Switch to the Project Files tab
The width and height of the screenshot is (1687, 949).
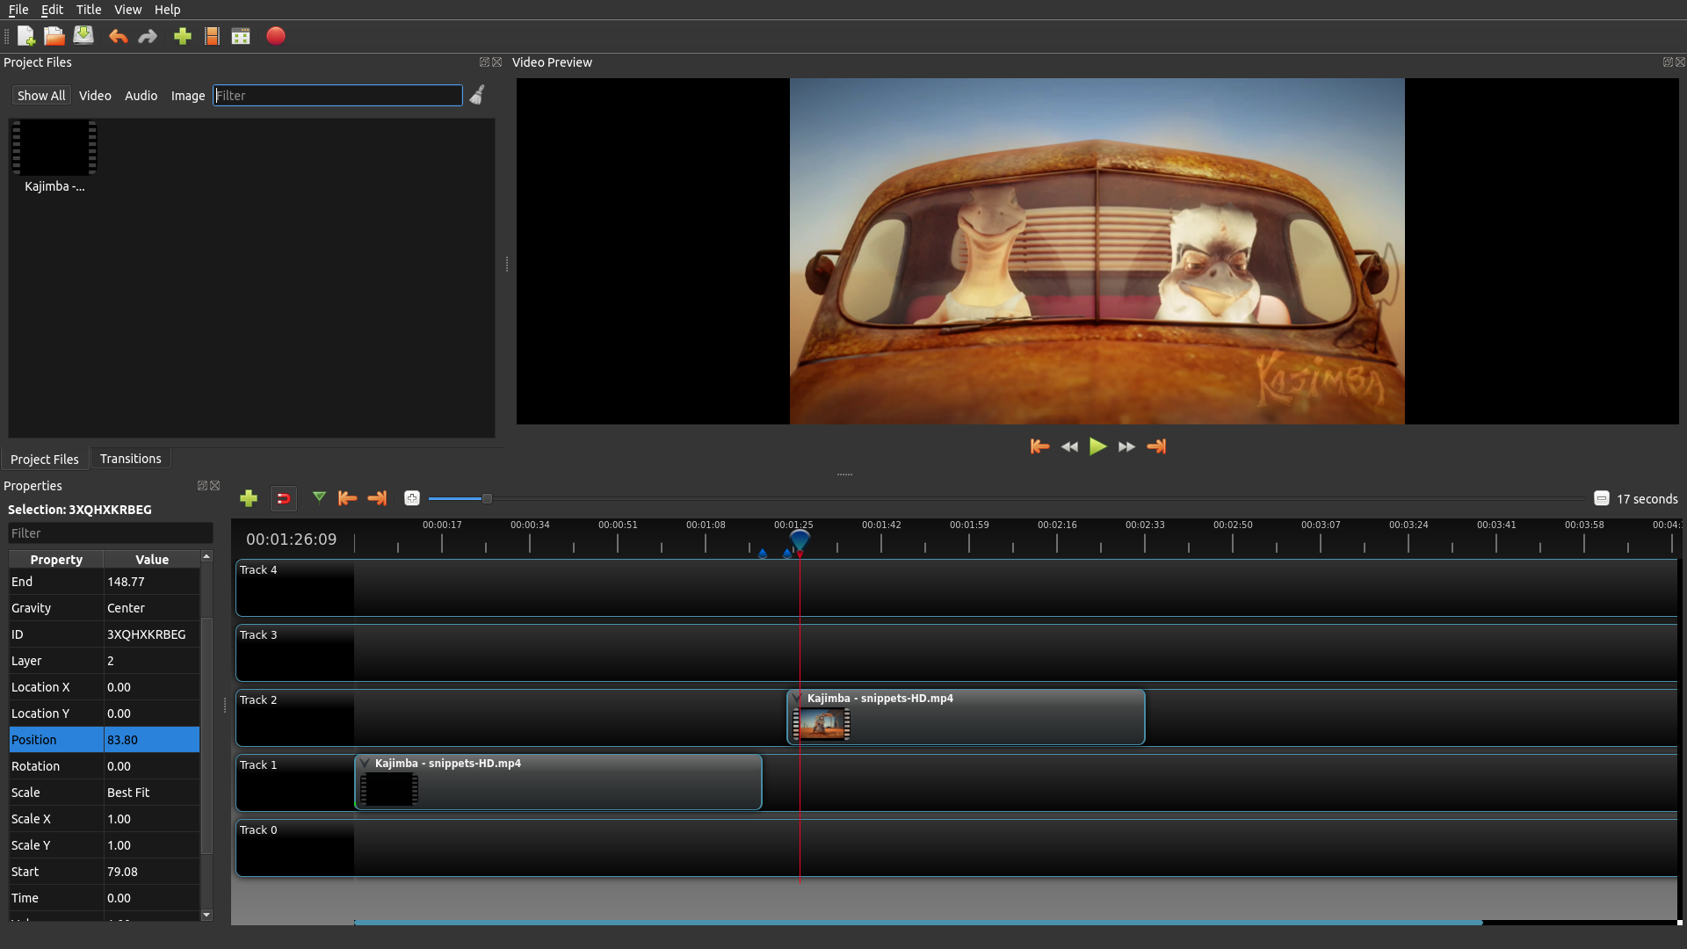click(45, 459)
